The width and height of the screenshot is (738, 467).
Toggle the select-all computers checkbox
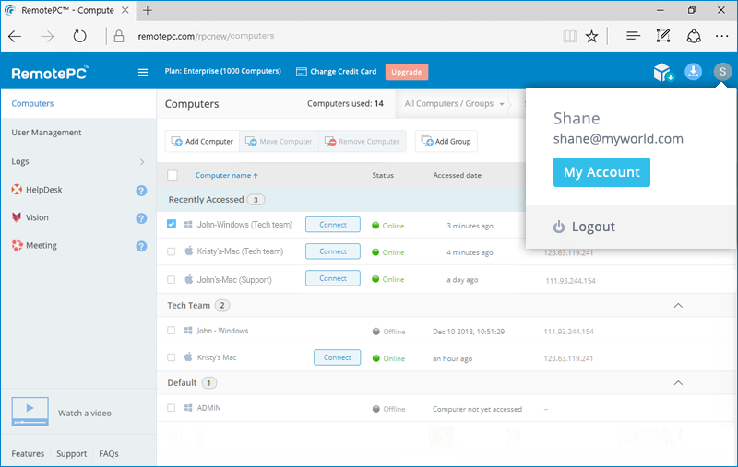pos(173,175)
